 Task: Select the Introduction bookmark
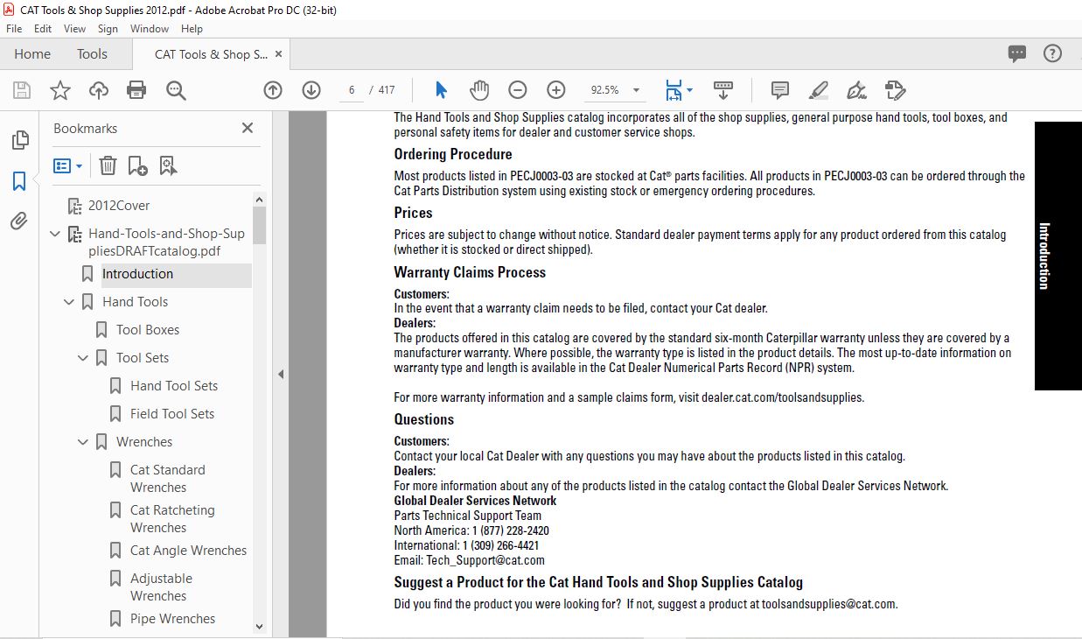coord(137,274)
